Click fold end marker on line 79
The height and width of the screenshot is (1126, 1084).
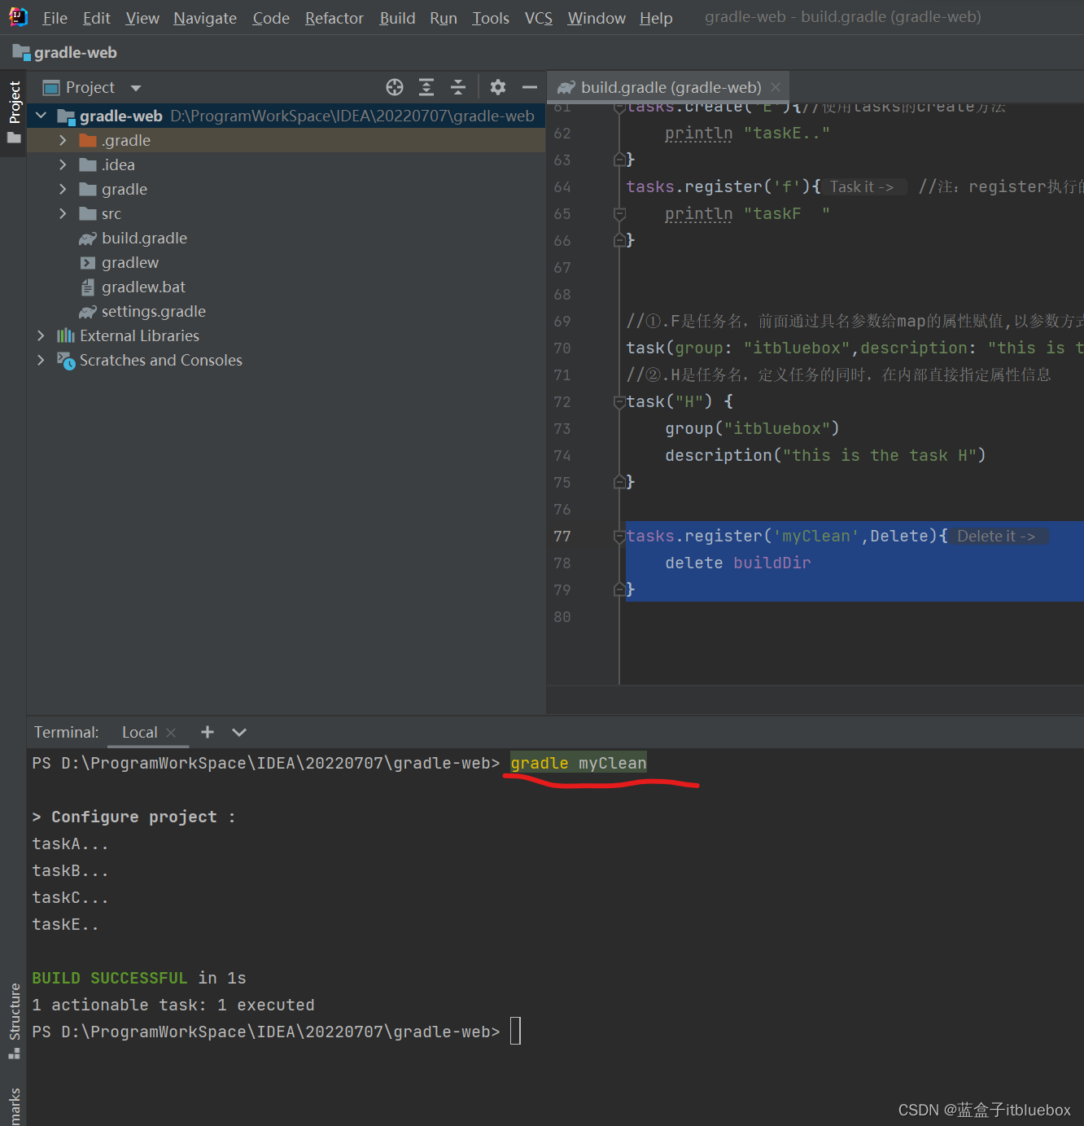(x=619, y=589)
